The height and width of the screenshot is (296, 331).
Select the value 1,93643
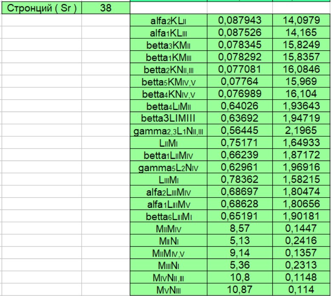click(x=301, y=106)
